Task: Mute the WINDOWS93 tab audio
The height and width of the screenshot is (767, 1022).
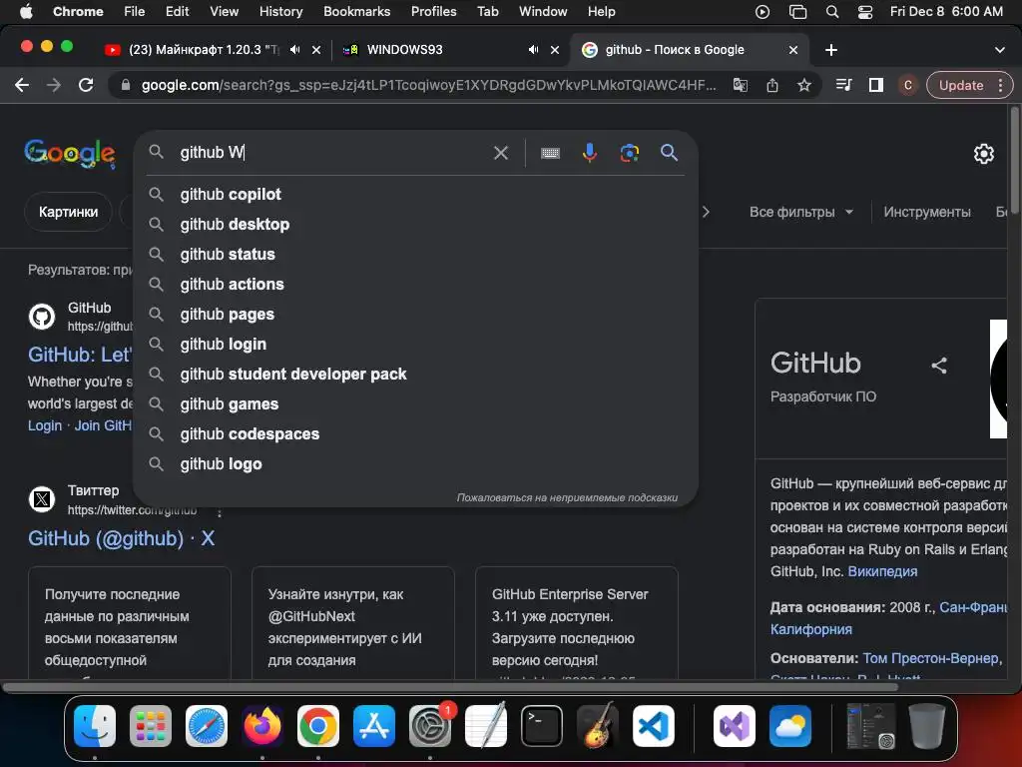Action: click(534, 50)
